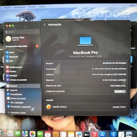Click the Buscar search field
The image size is (137, 137).
click(x=22, y=32)
